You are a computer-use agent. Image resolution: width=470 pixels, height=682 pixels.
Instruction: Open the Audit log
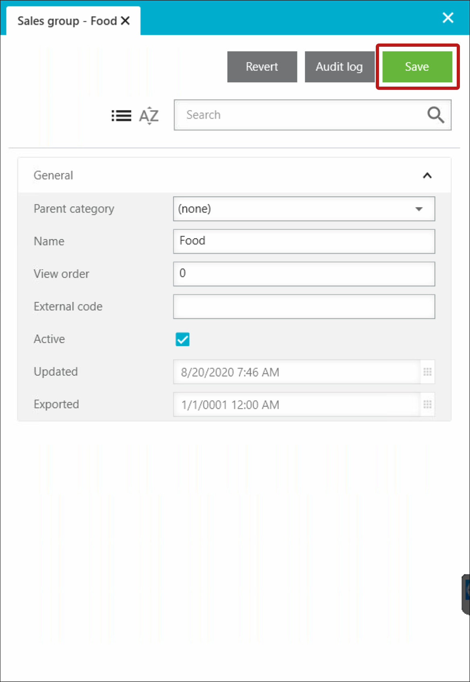pyautogui.click(x=340, y=66)
